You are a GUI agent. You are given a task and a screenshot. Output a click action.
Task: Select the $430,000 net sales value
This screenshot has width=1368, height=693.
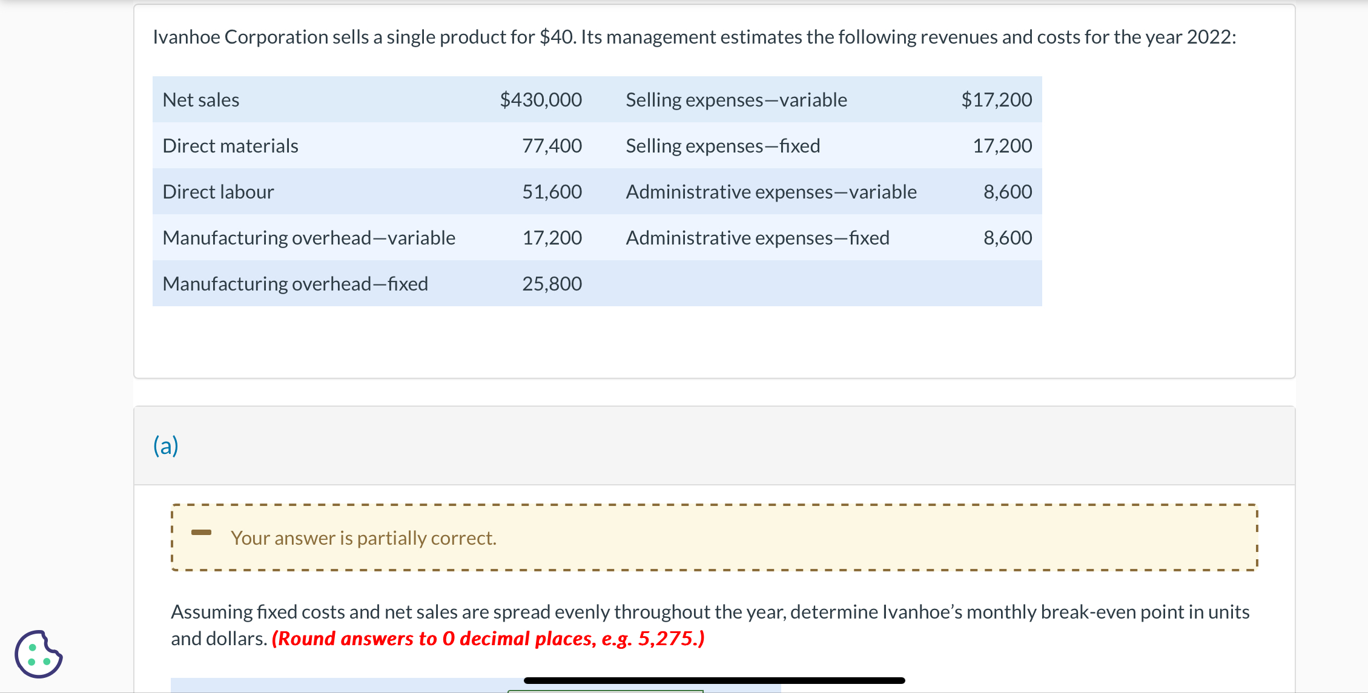coord(541,100)
